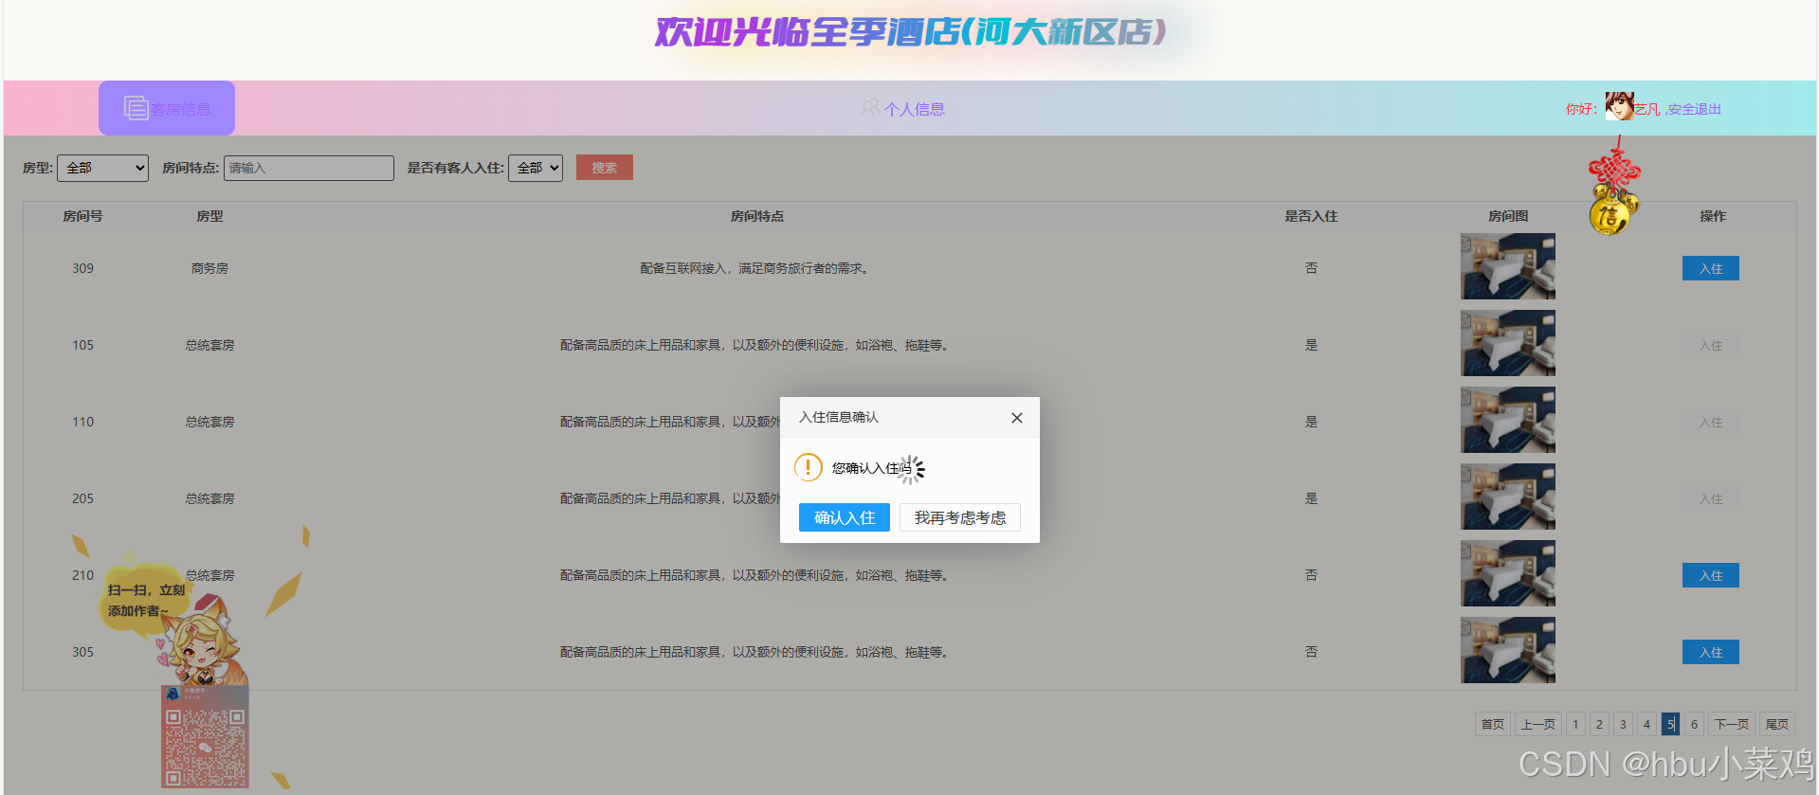Open room 105 photo thumbnail
Viewport: 1819px width, 795px height.
point(1508,343)
